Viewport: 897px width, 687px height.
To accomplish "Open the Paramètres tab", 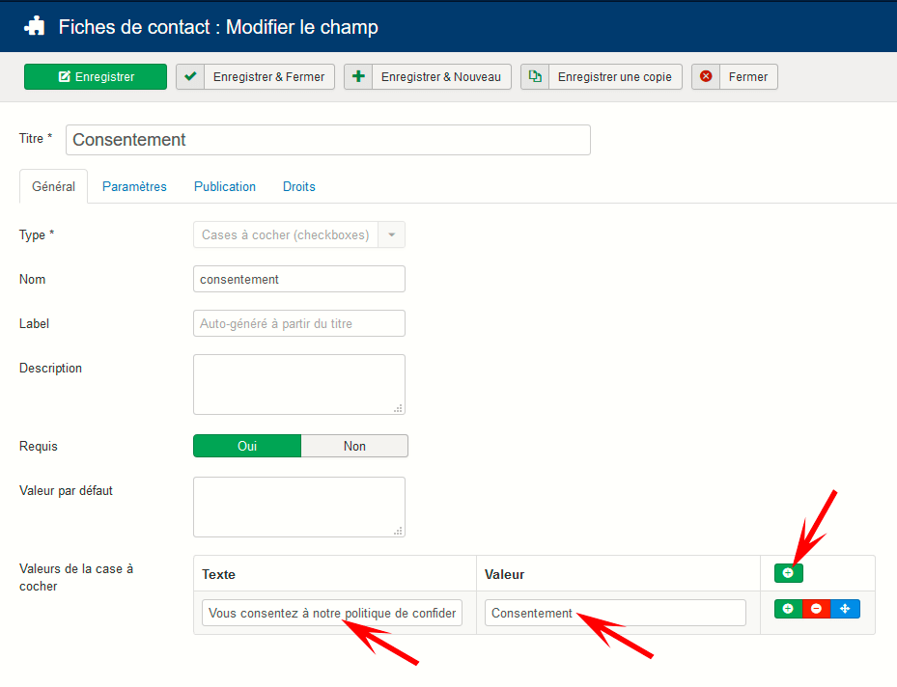I will click(134, 186).
